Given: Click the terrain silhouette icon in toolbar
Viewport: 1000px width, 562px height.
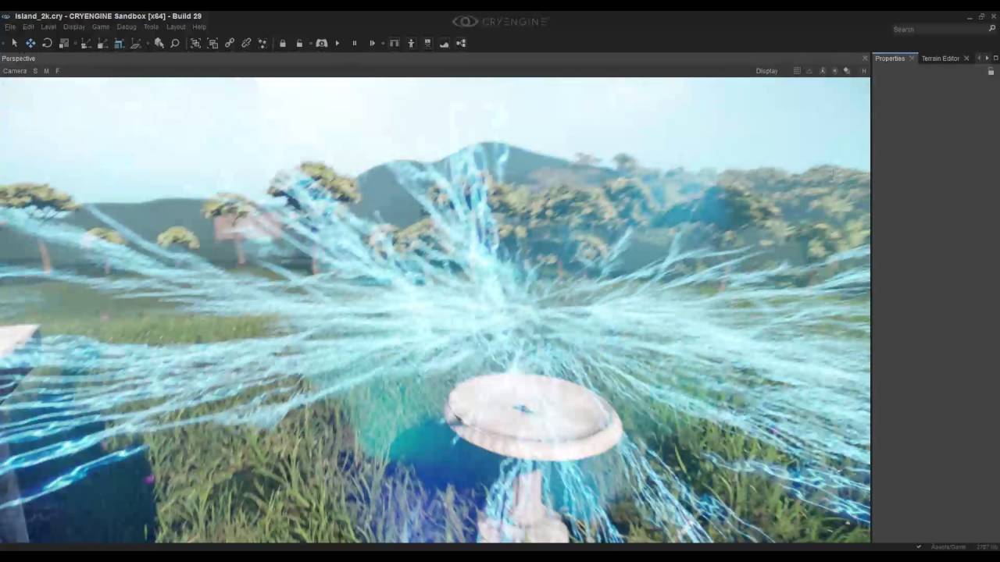Looking at the screenshot, I should [445, 43].
